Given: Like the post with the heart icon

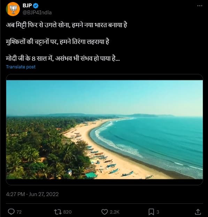Looking at the screenshot, I should pos(105,212).
